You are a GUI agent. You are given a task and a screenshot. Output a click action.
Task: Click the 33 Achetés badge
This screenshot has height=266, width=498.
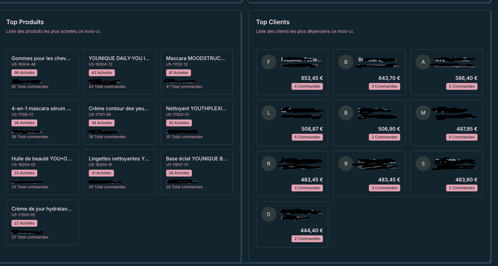pos(24,173)
